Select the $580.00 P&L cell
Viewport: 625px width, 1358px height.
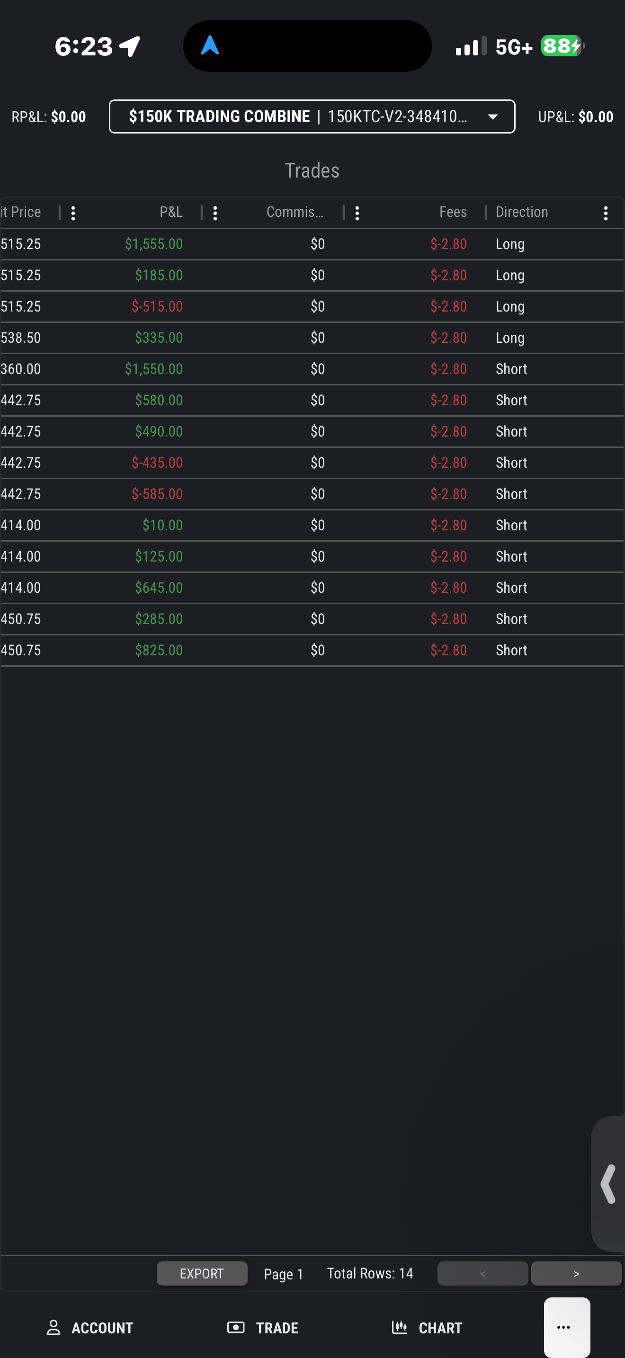(159, 400)
